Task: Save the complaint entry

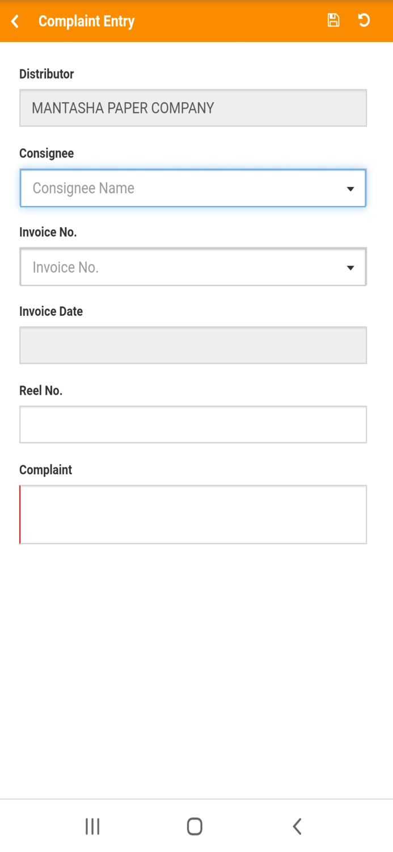Action: pyautogui.click(x=333, y=20)
